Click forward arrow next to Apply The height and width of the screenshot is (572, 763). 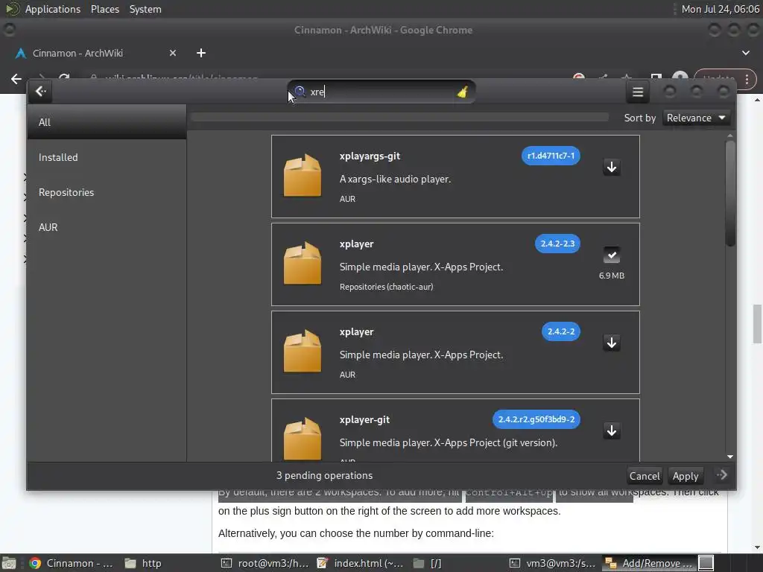pyautogui.click(x=721, y=474)
